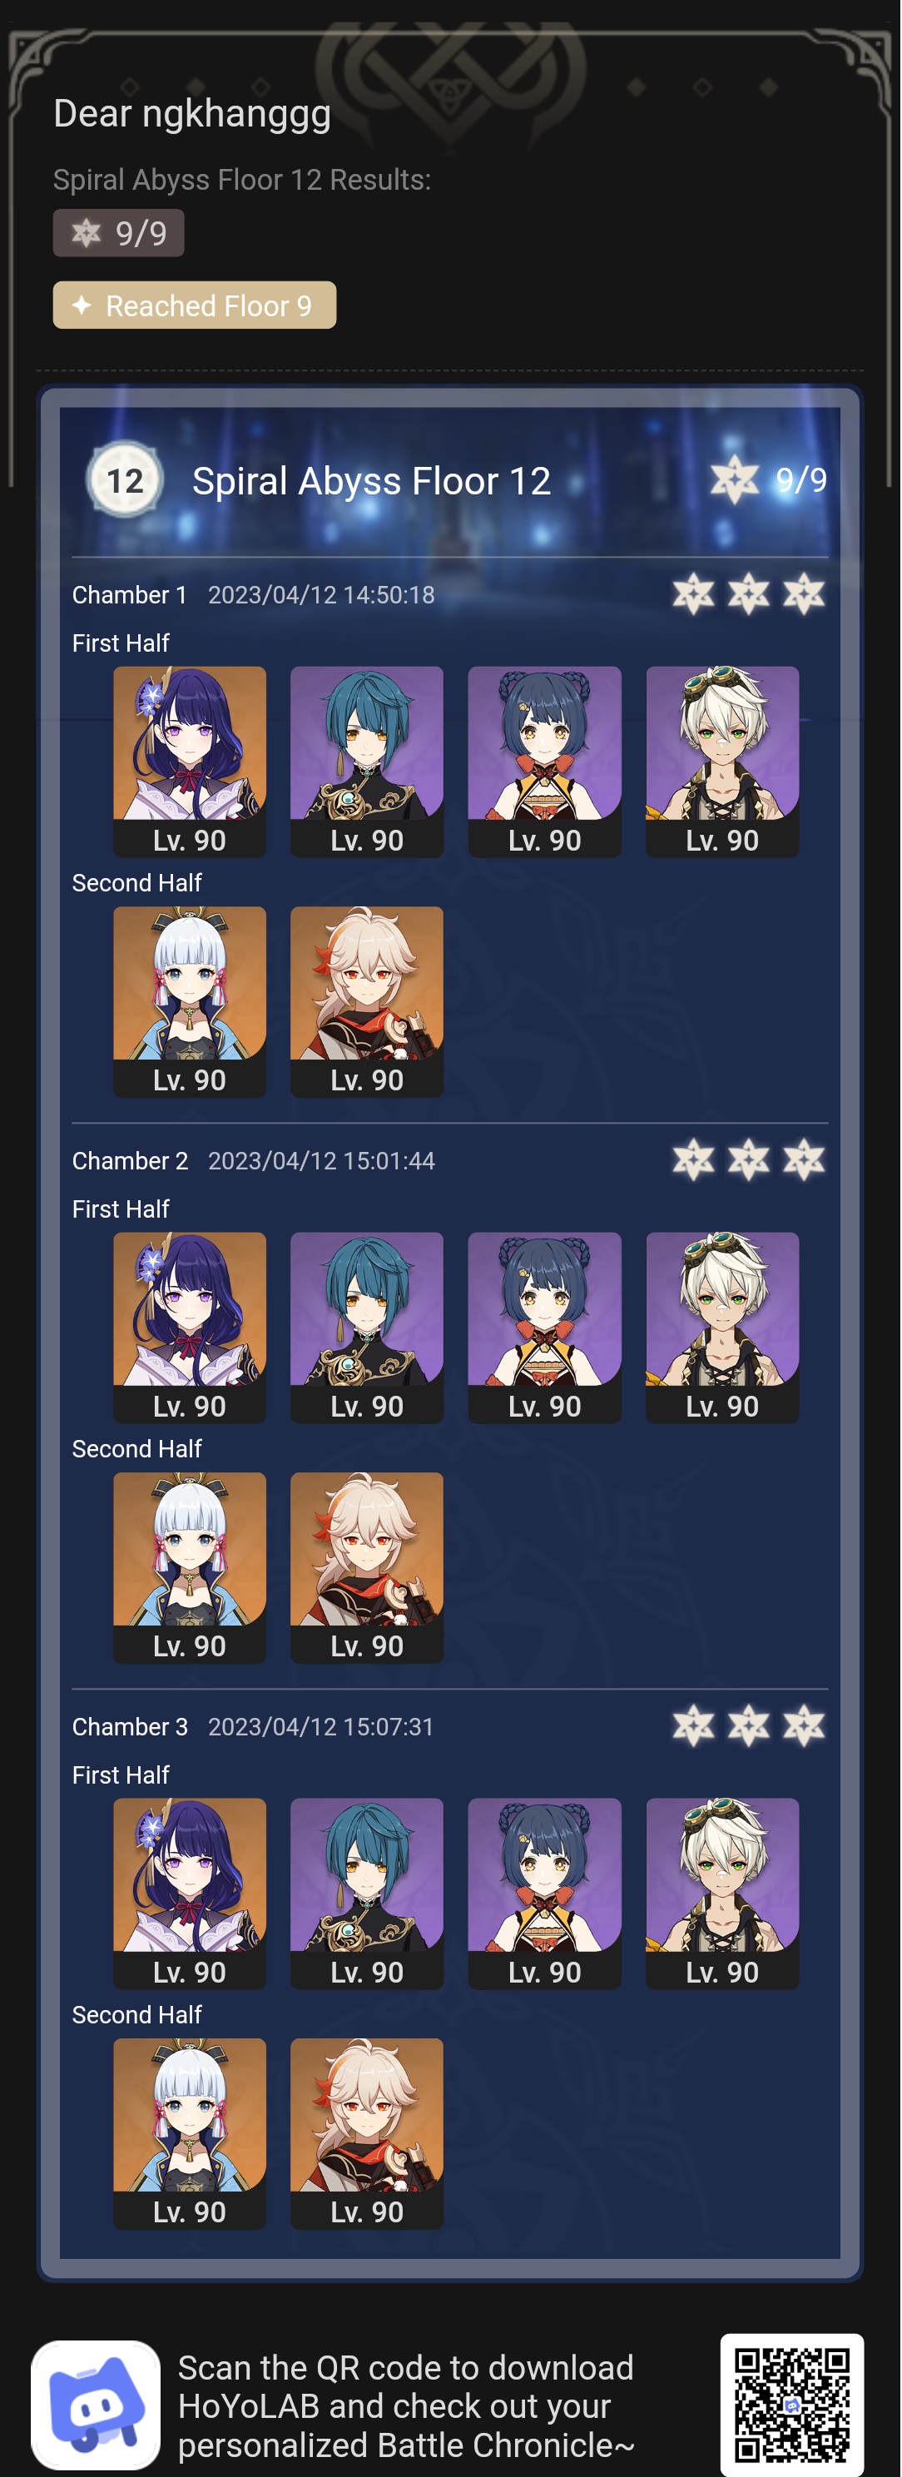Click the Reached Floor 9 badge

(x=194, y=305)
